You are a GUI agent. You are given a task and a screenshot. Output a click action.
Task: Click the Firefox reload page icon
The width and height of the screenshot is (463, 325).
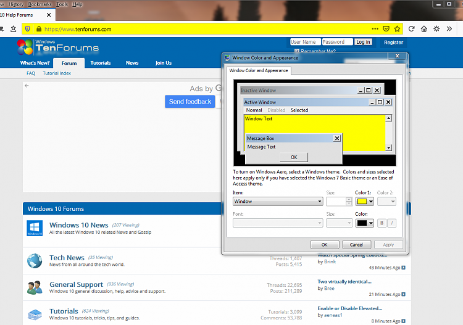411,29
